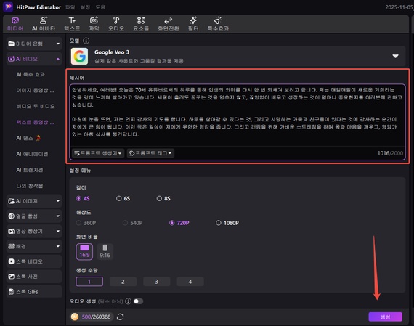This screenshot has width=414, height=326.
Task: Open 나의 창작물 in sidebar
Action: click(30, 186)
